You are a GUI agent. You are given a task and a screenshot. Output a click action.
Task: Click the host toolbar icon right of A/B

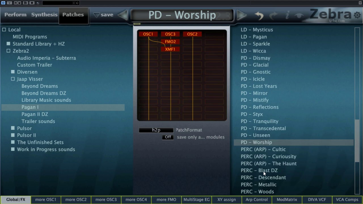coord(32,3)
